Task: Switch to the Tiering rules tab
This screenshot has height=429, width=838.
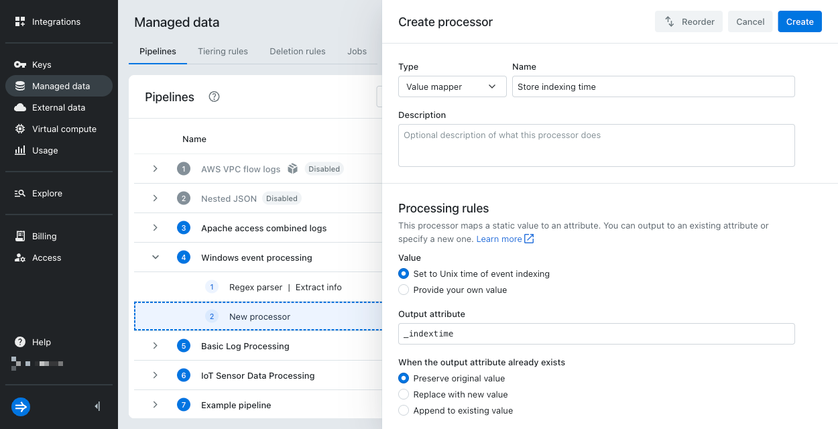Action: click(223, 51)
